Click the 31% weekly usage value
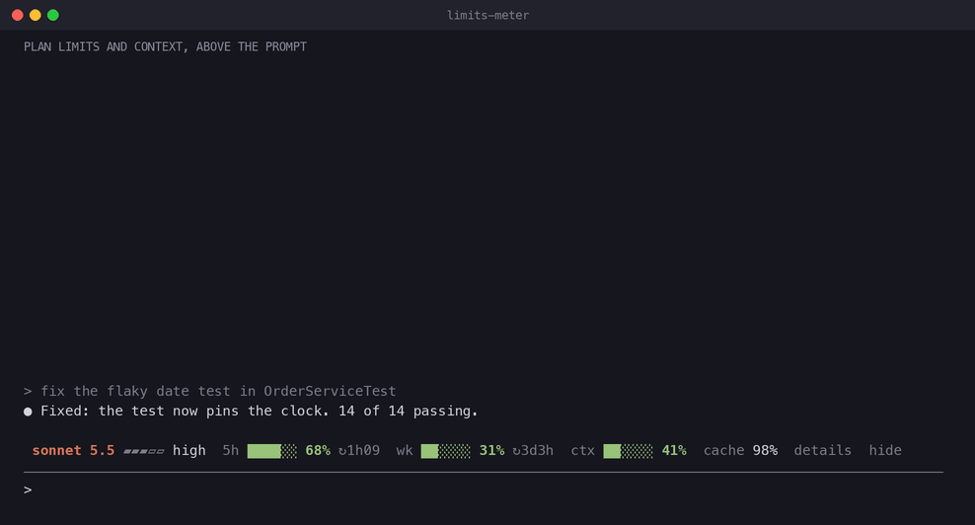 [491, 450]
